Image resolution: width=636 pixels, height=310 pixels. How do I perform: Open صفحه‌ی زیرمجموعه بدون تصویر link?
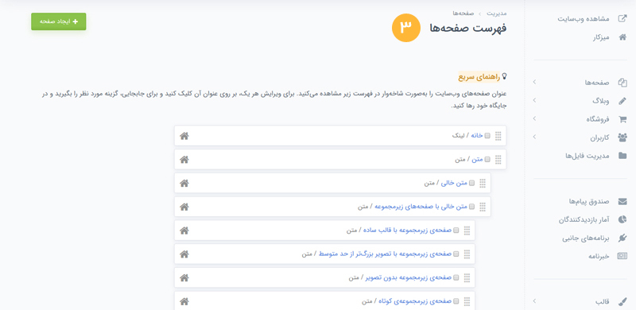(x=409, y=278)
